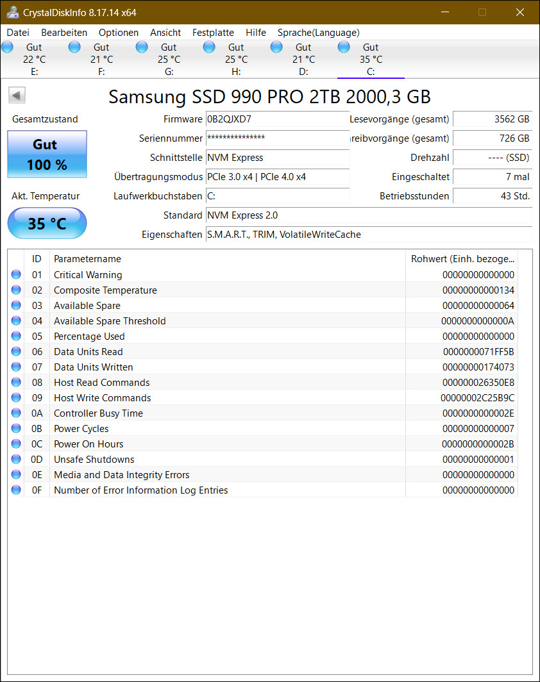
Task: Click the Lesevorgänge value 3562 GB
Action: click(493, 119)
